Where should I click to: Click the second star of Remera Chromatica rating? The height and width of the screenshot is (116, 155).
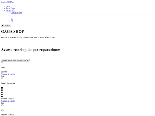pos(2,90)
